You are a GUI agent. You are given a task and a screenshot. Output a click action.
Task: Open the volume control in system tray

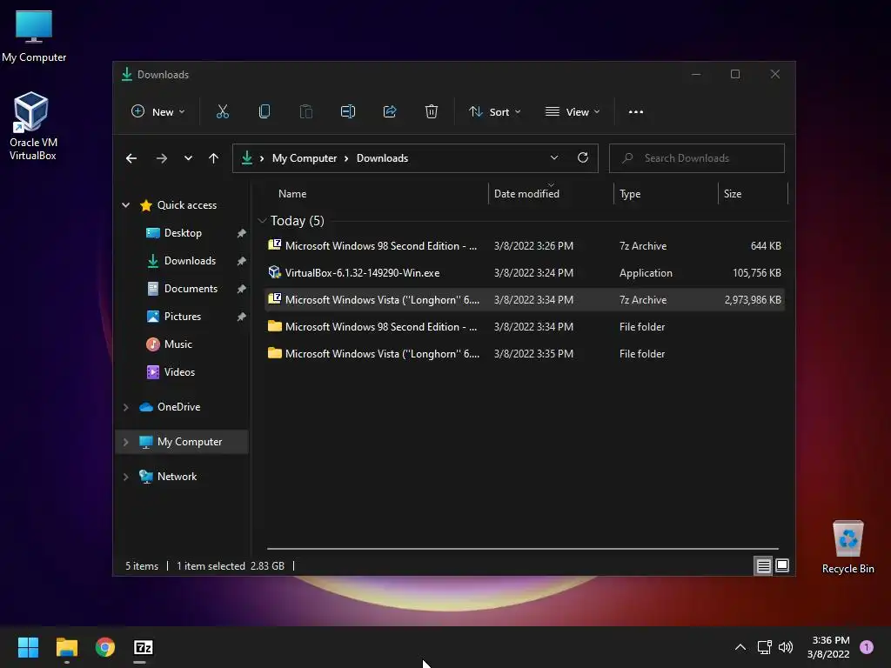(786, 647)
